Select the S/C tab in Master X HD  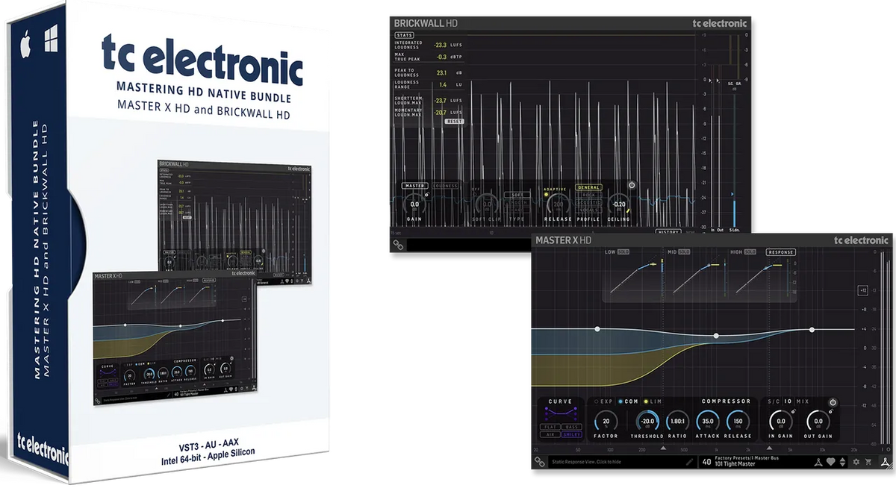[x=774, y=401]
